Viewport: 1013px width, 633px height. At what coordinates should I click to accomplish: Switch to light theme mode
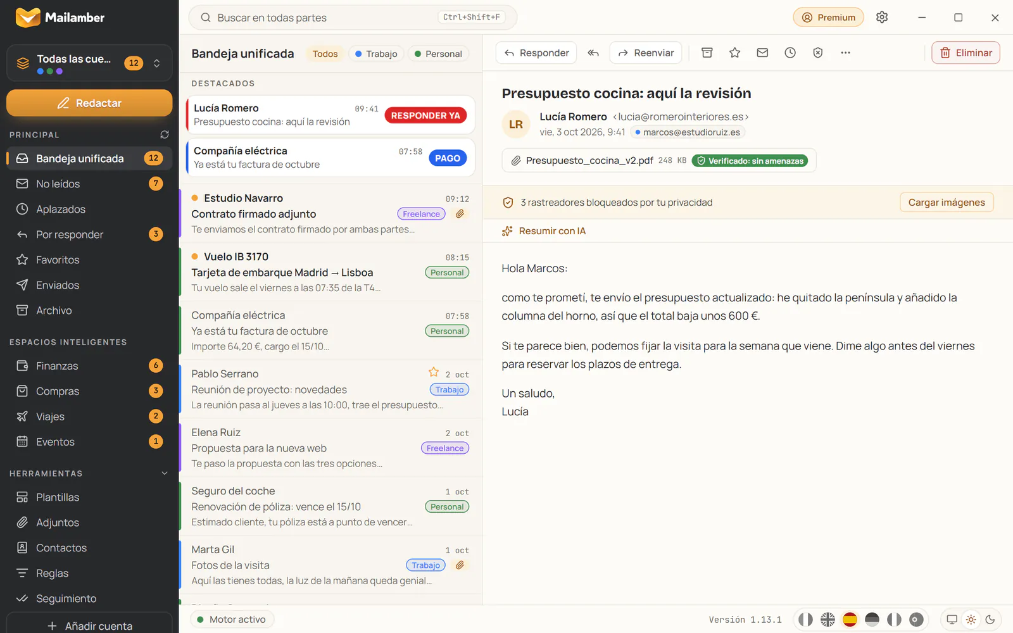click(971, 620)
